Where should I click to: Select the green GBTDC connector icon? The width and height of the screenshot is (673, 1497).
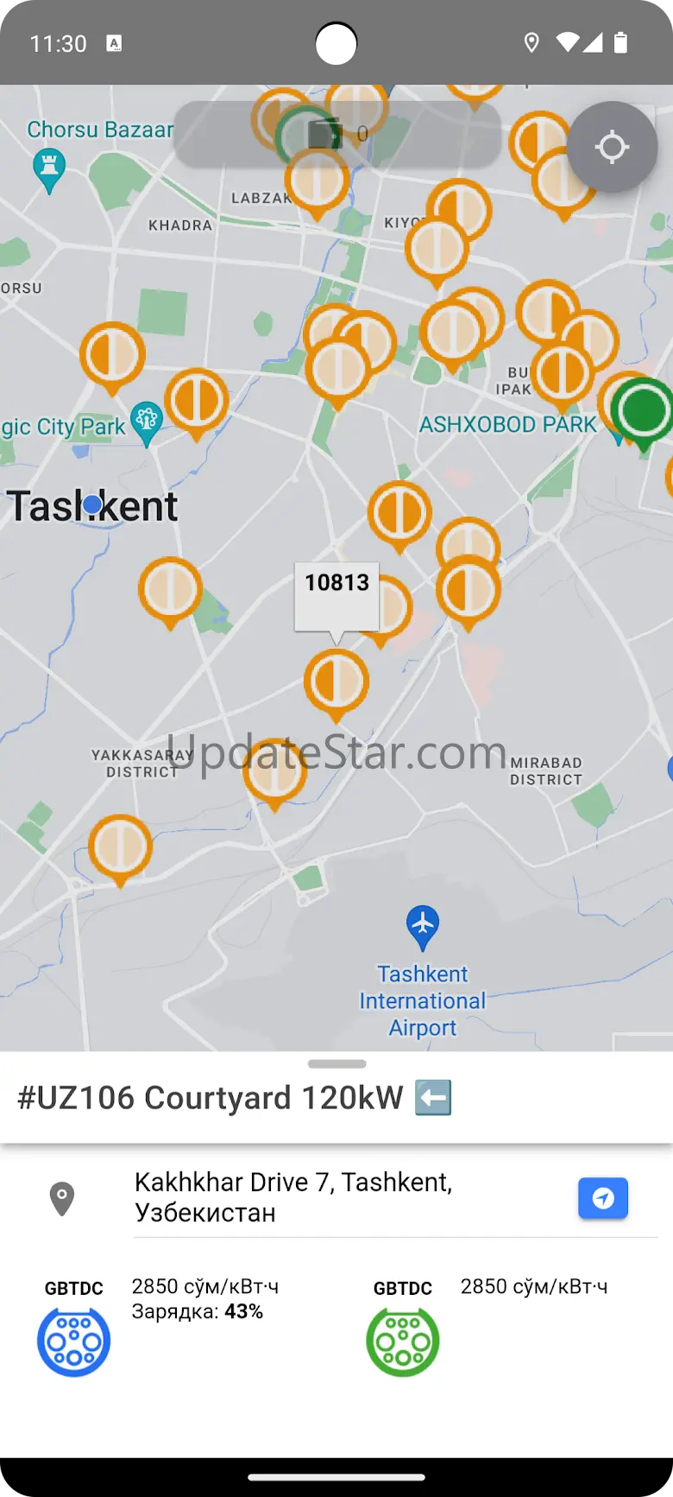click(403, 1342)
